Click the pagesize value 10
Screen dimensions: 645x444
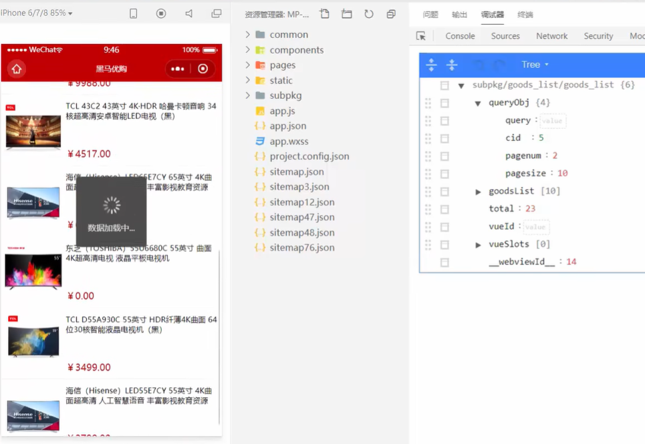562,174
